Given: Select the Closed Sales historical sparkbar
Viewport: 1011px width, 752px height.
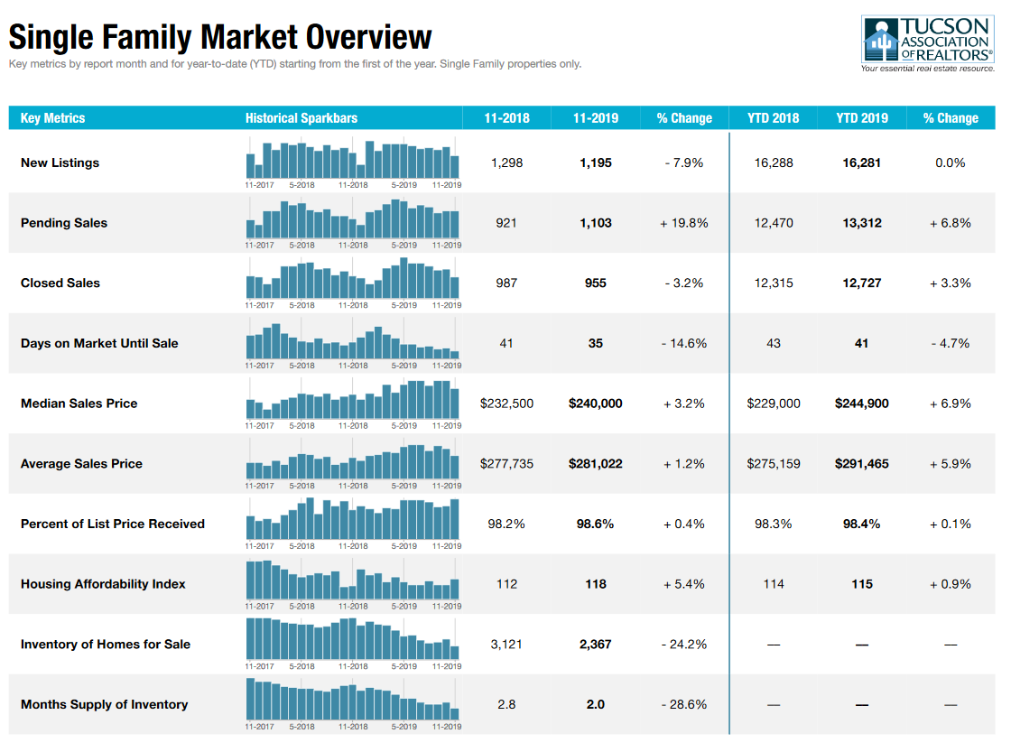Looking at the screenshot, I should [353, 279].
